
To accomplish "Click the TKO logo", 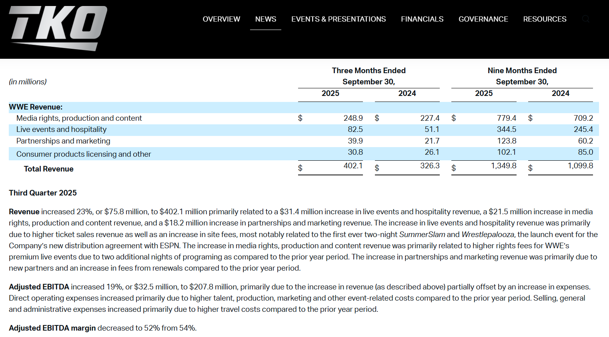I will click(58, 28).
